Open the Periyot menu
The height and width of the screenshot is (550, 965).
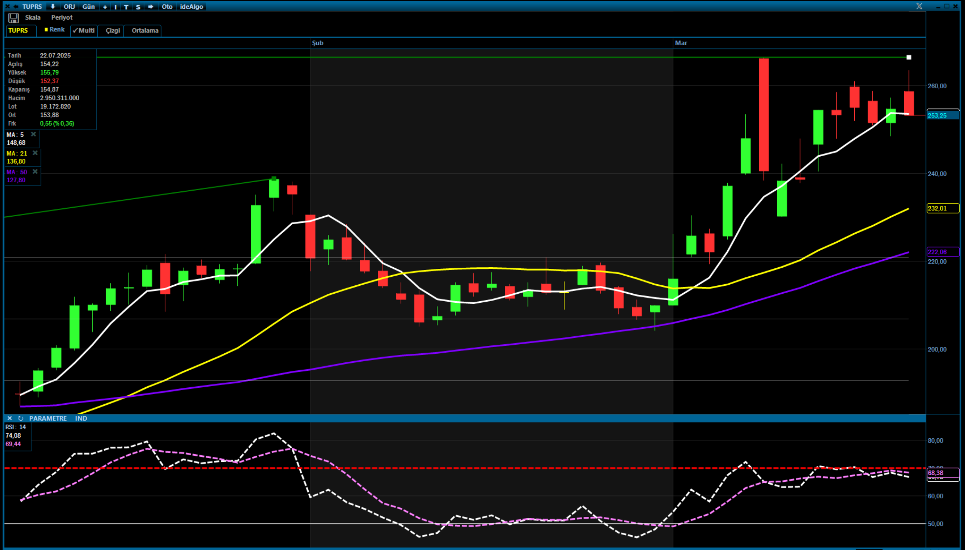pos(62,17)
